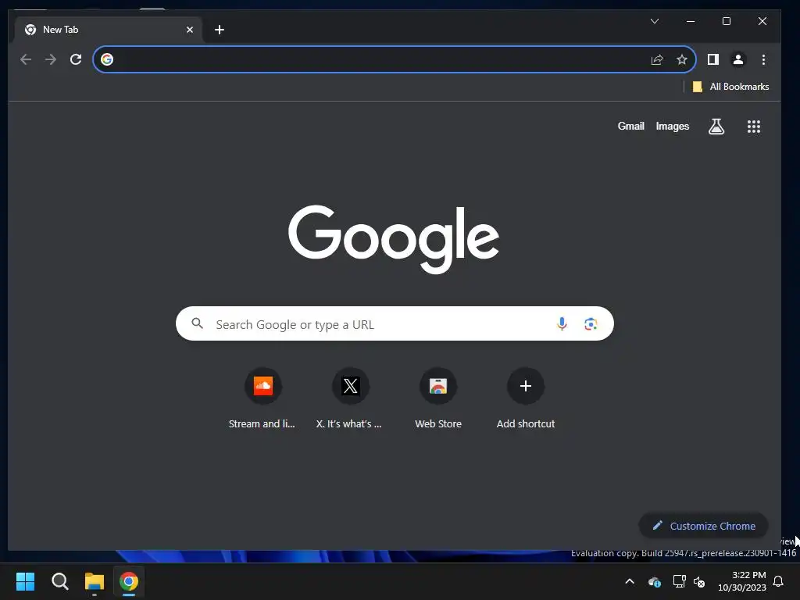Add a new shortcut with plus icon
The image size is (800, 600).
526,386
